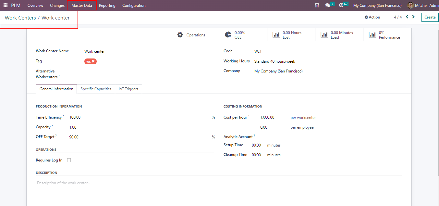This screenshot has height=206, width=439.
Task: Open the Changes menu
Action: coord(57,6)
